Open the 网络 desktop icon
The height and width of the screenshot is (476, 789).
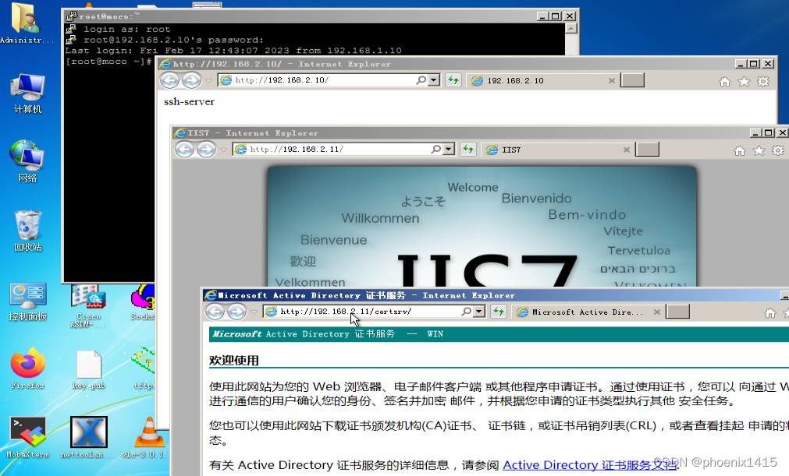tap(27, 161)
